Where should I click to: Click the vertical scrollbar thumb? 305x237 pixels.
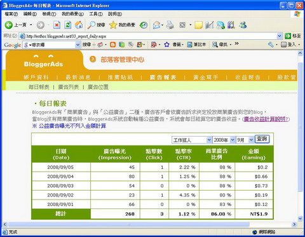coord(301,127)
